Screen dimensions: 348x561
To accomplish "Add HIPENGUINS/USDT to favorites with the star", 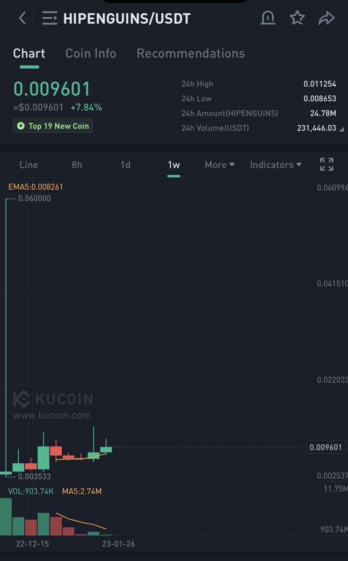I will pyautogui.click(x=297, y=18).
